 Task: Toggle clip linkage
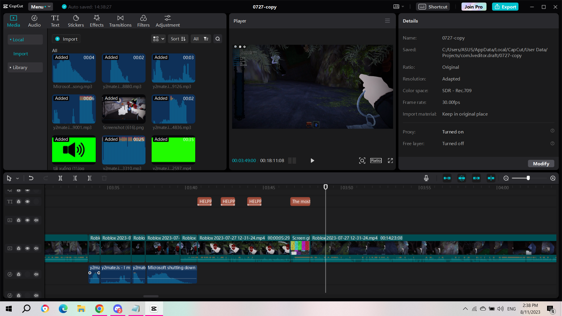point(476,178)
